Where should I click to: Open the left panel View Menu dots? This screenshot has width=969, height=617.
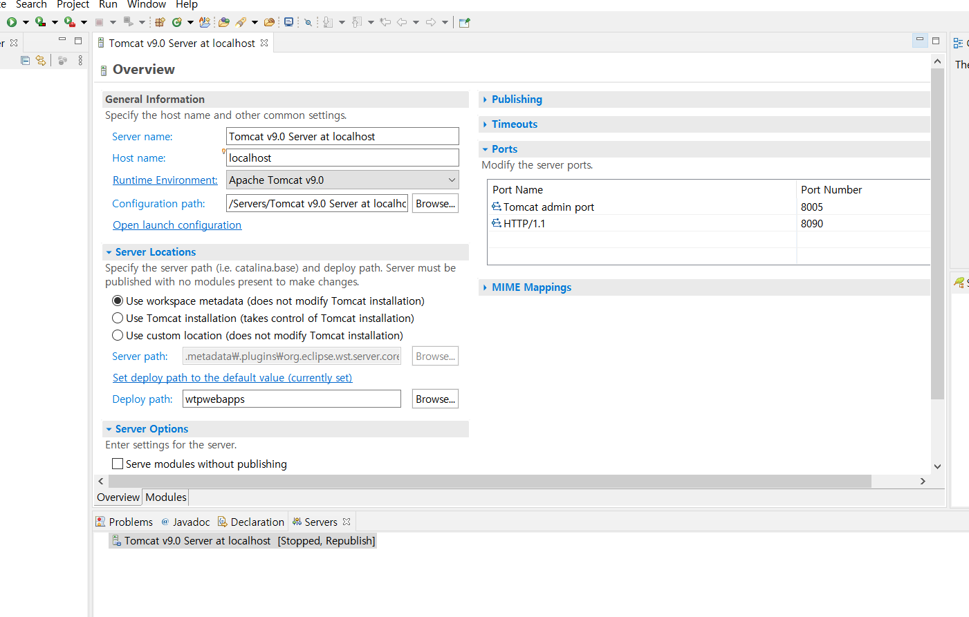click(x=80, y=60)
